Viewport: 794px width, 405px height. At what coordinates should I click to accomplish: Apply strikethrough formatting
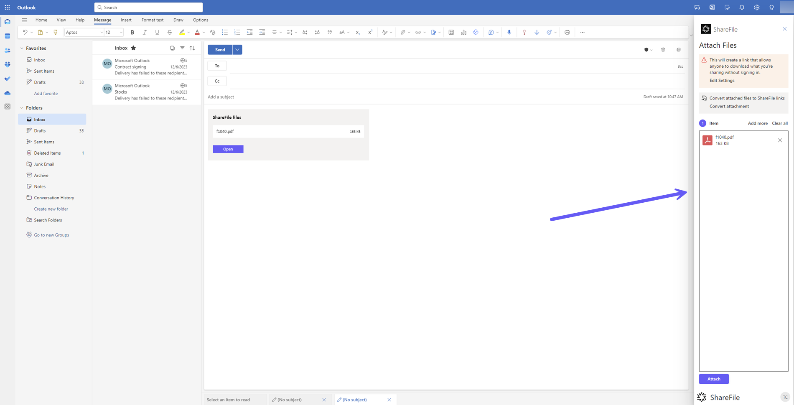pyautogui.click(x=169, y=32)
